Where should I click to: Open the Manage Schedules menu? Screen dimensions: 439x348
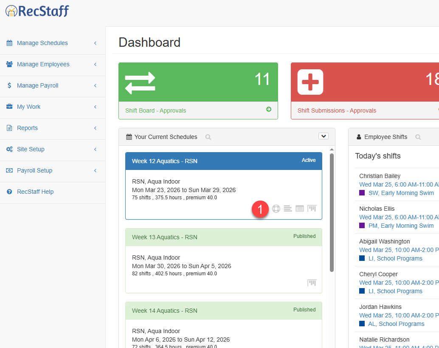pos(53,43)
